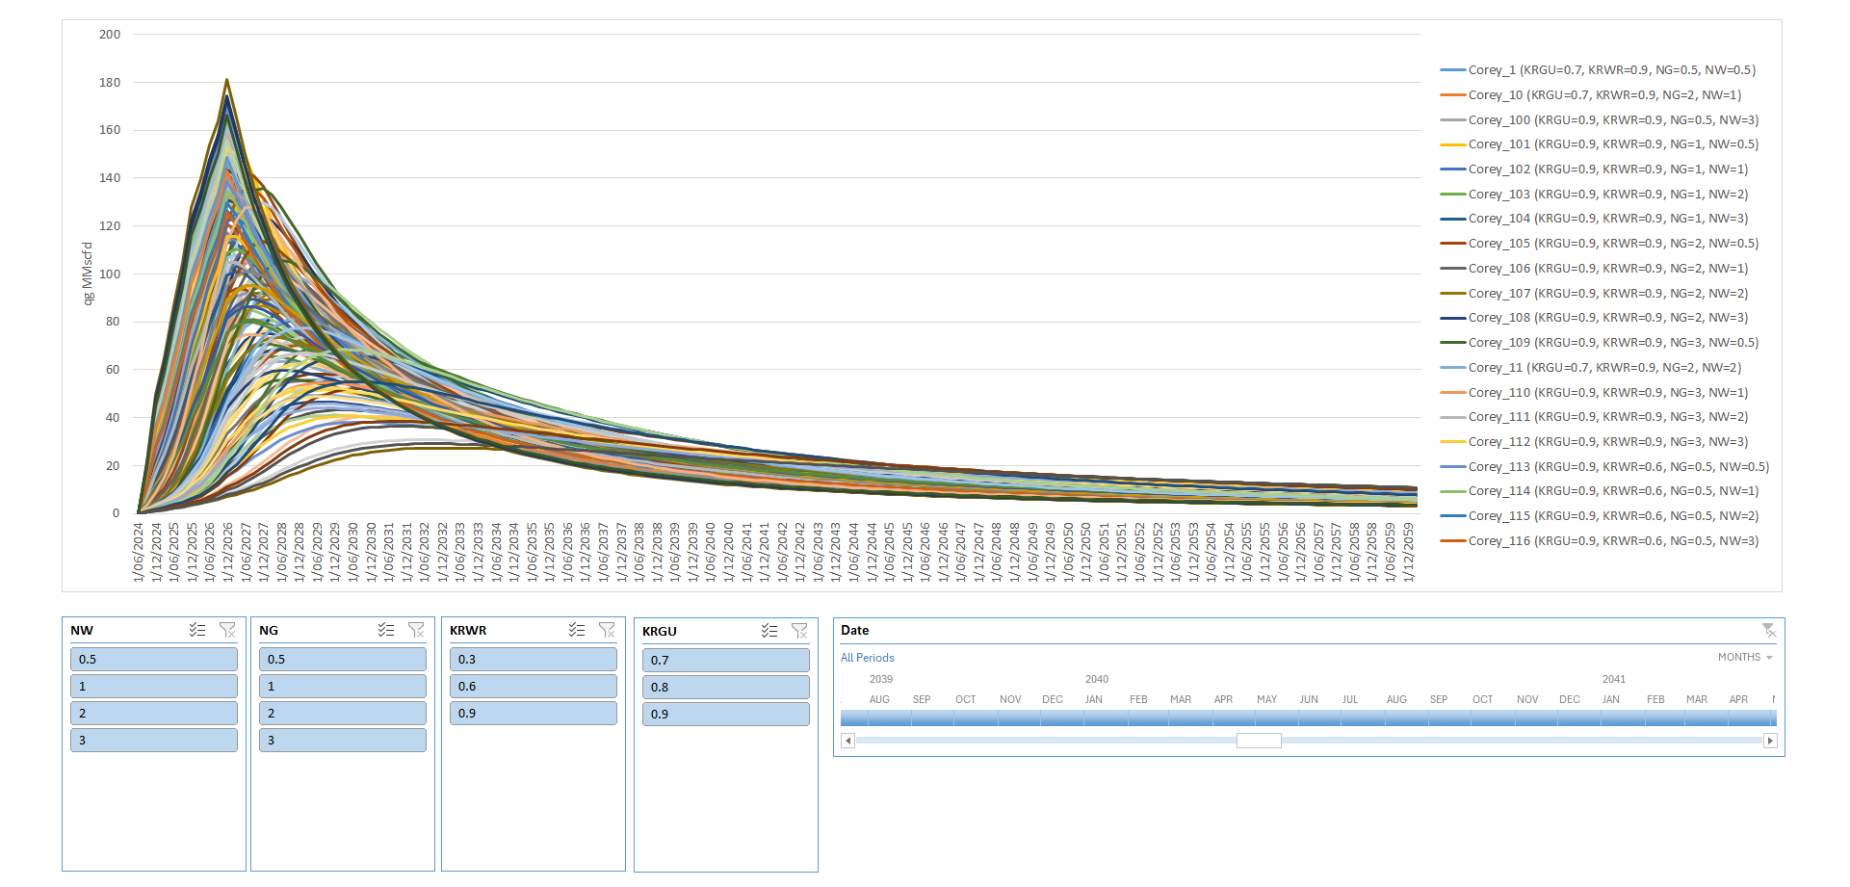Select NW value 0.5
1850x887 pixels.
click(x=154, y=659)
